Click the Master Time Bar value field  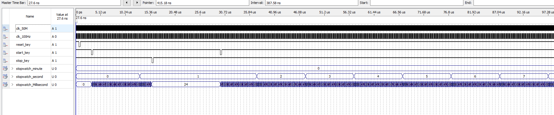click(74, 3)
